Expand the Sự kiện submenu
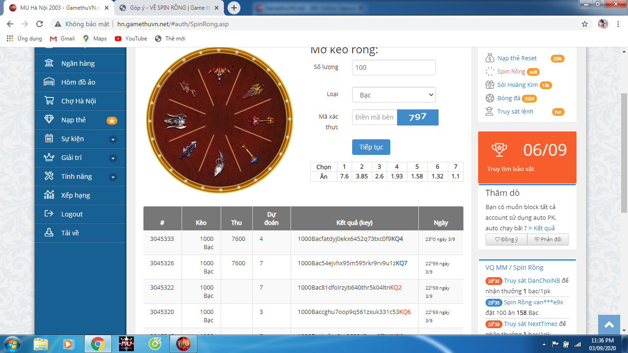The image size is (628, 353). pos(113,139)
